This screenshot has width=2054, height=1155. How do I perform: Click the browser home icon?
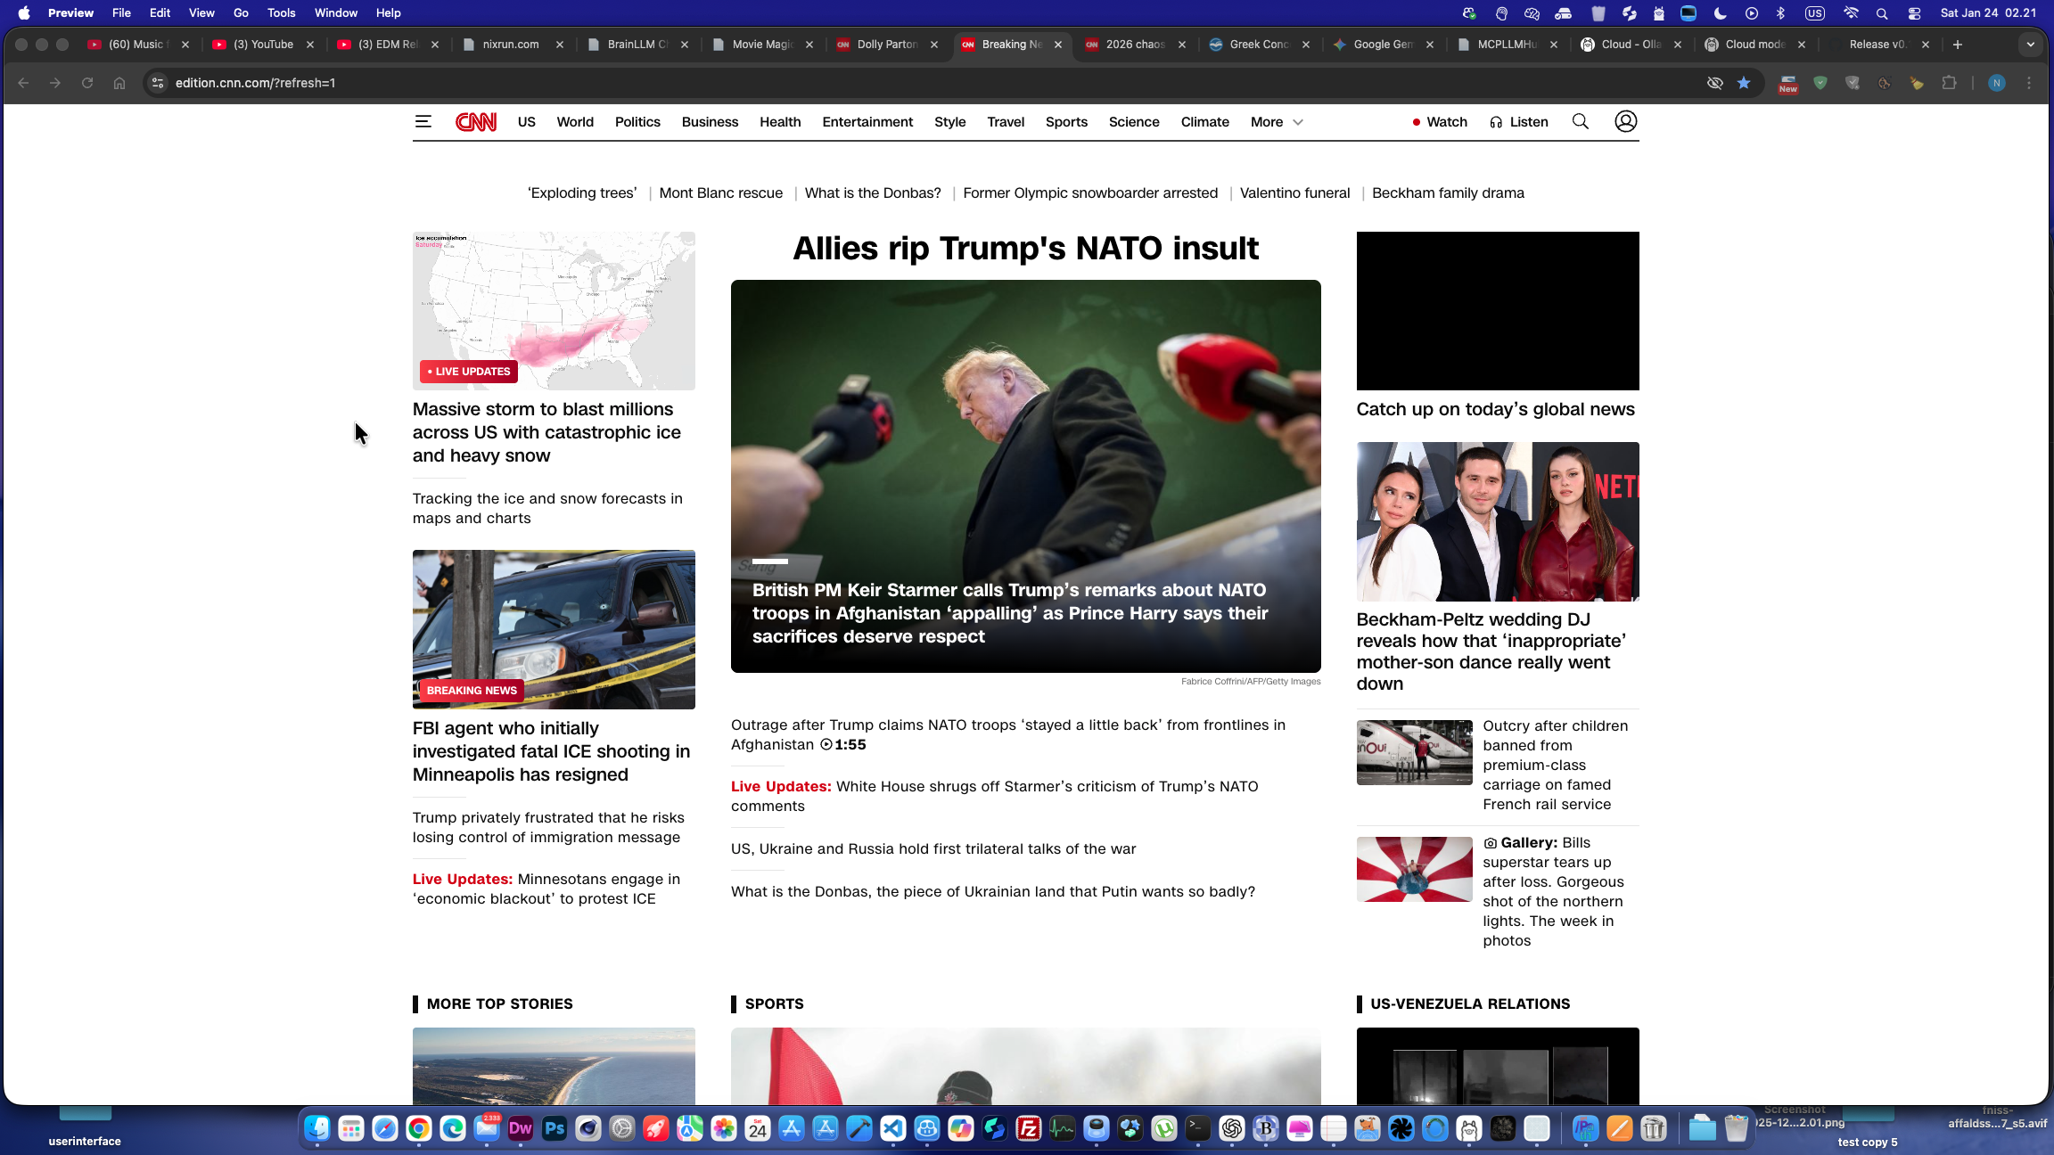click(x=119, y=83)
